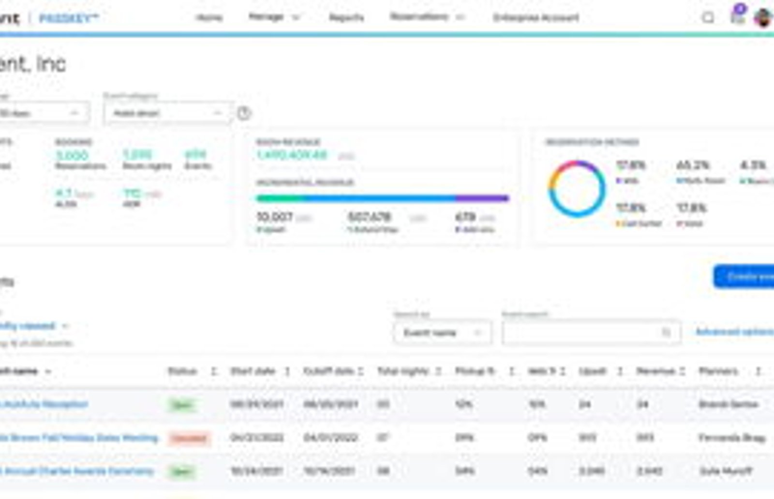Sort table by Revenue column icon
The height and width of the screenshot is (499, 774).
(682, 371)
